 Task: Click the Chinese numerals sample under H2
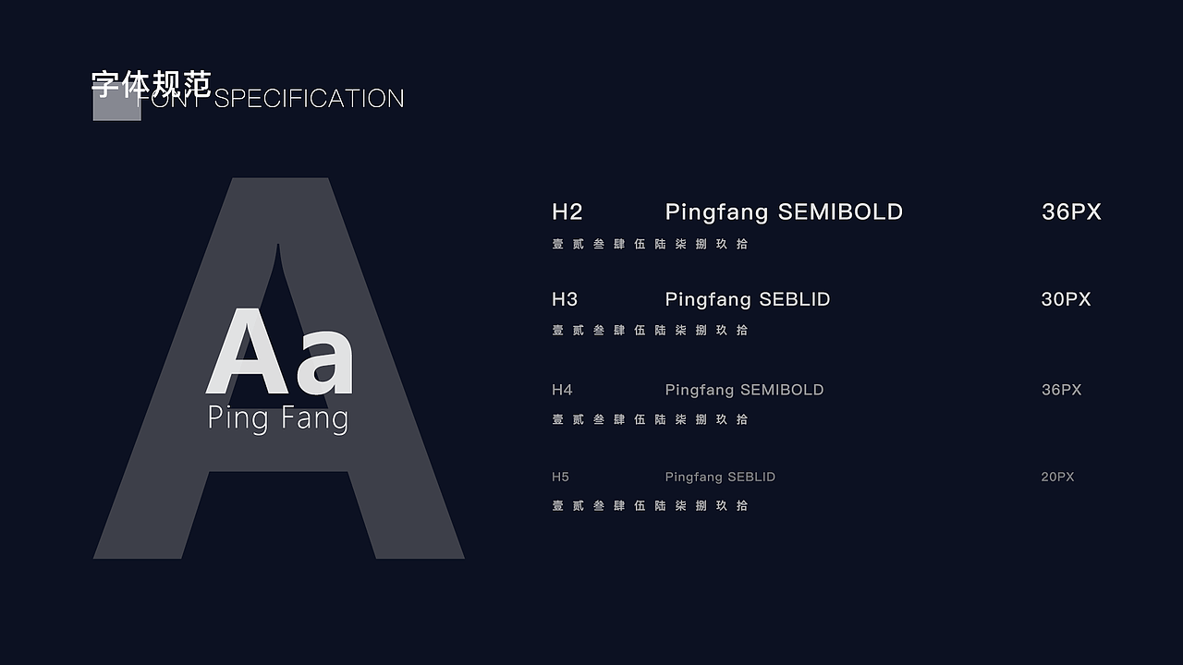click(x=650, y=244)
